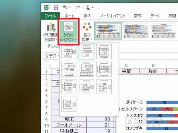Click the blue bar segment labeled 33
The height and width of the screenshot is (133, 178).
[154, 109]
